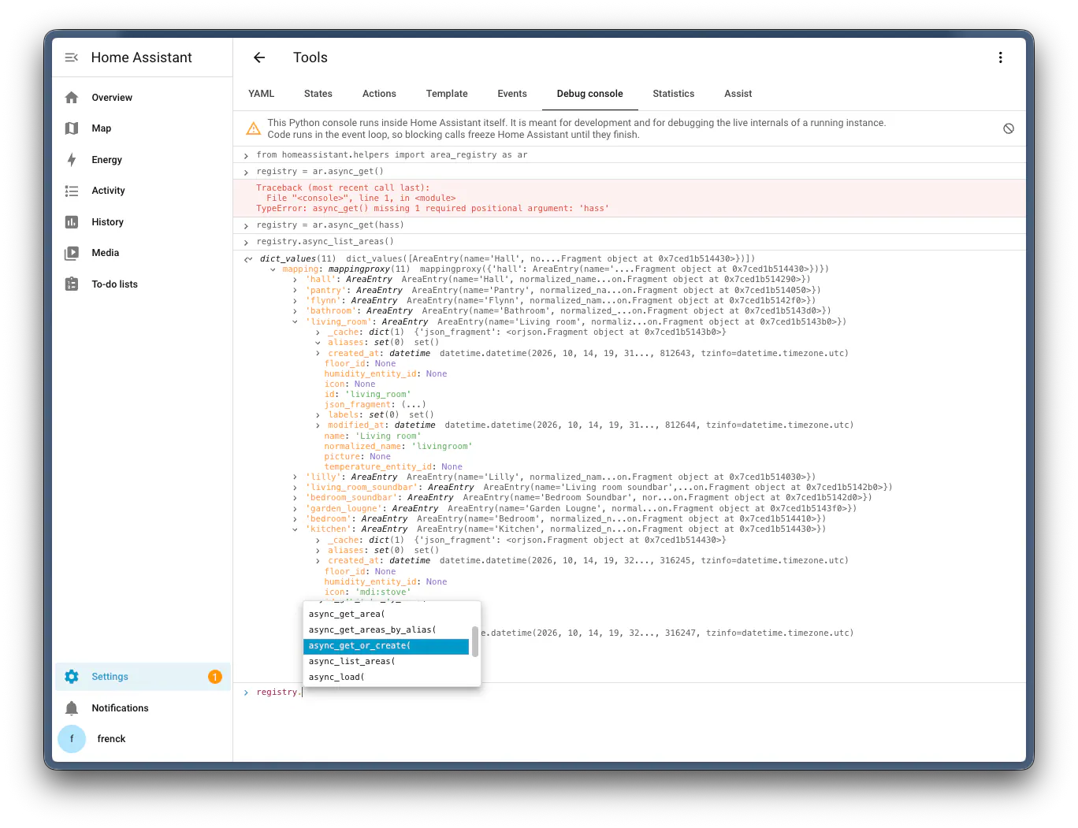Screen dimensions: 1078x828
Task: Collapse the dict_values(11) result
Action: pyautogui.click(x=248, y=259)
